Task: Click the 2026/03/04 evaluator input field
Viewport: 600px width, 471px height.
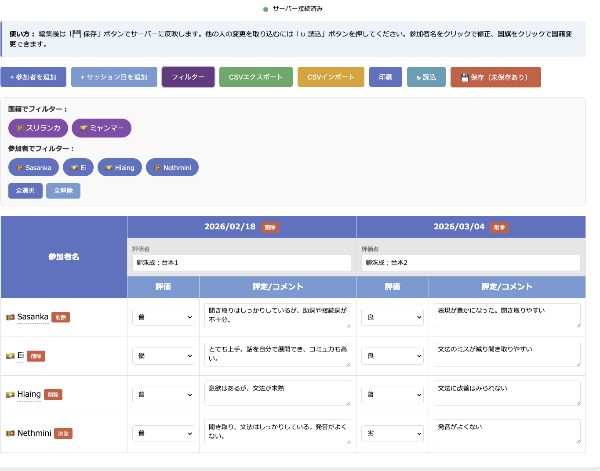Action: [x=470, y=263]
